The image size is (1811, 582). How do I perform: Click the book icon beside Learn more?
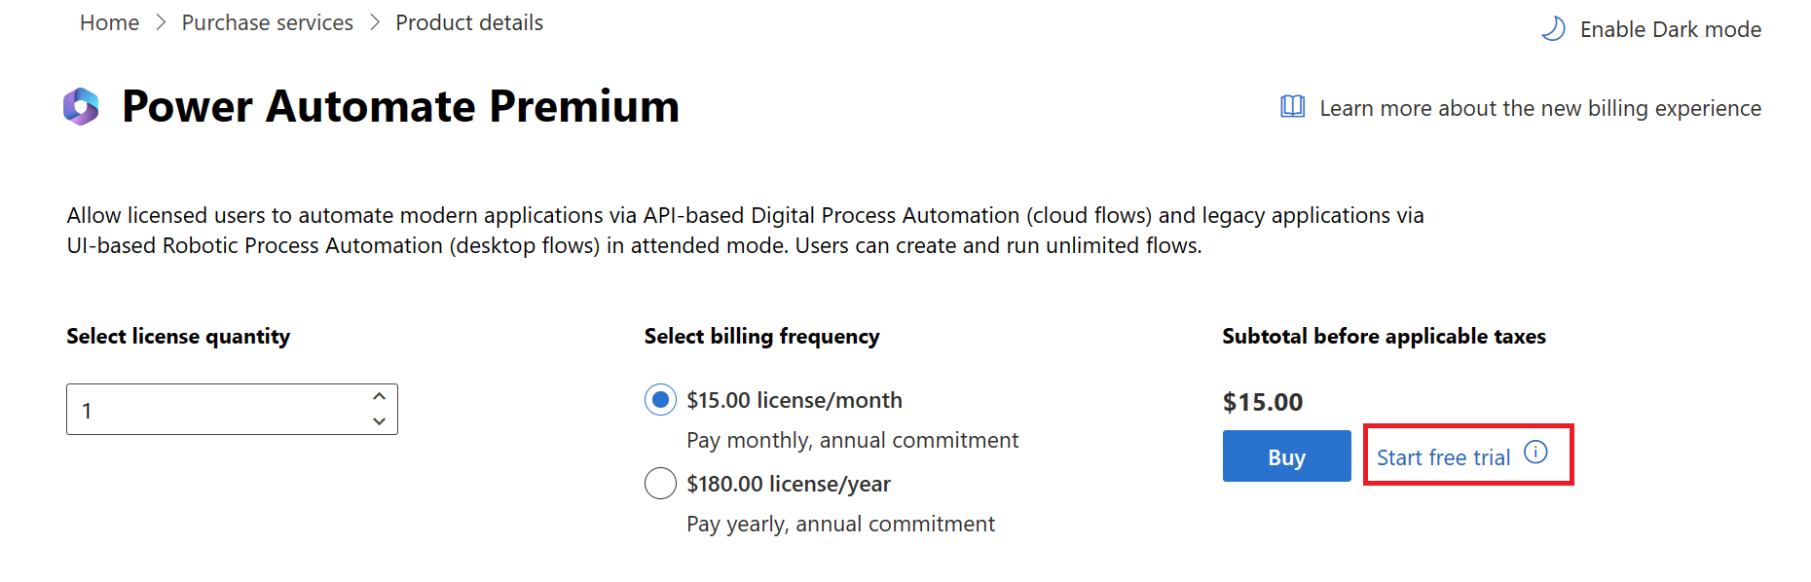[x=1292, y=107]
